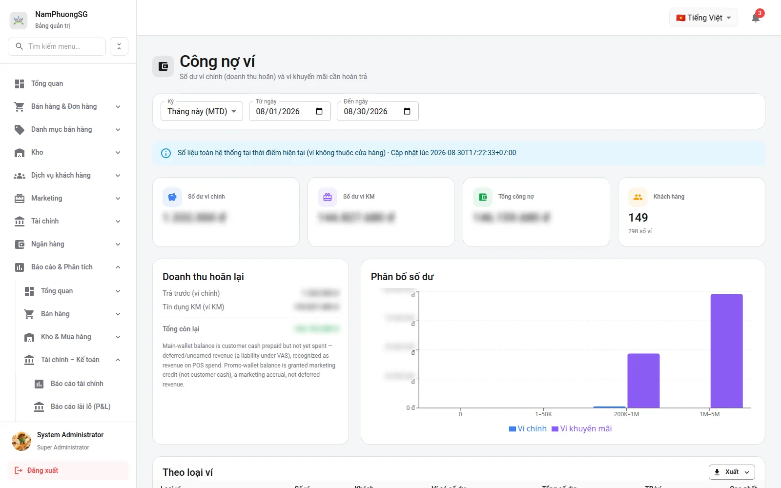Click the info icon in the notice banner
Image resolution: width=781 pixels, height=488 pixels.
point(166,153)
